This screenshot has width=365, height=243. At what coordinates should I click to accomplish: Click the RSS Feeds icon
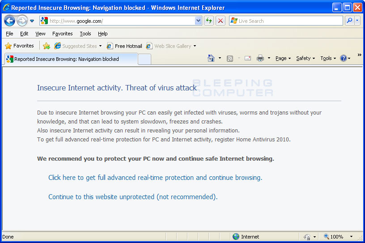pos(230,58)
